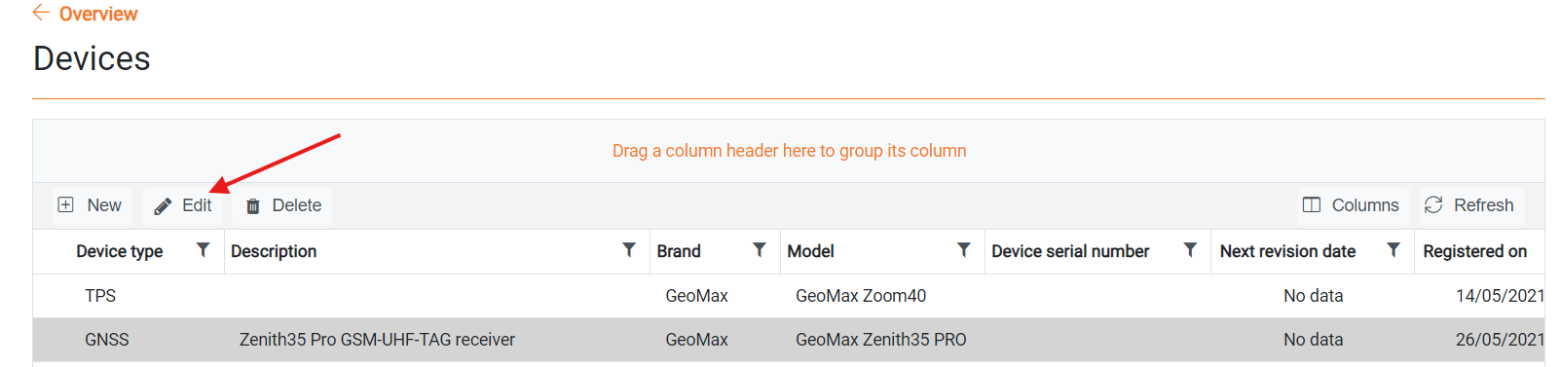1561x367 pixels.
Task: Click the Brand column header text
Action: (x=679, y=251)
